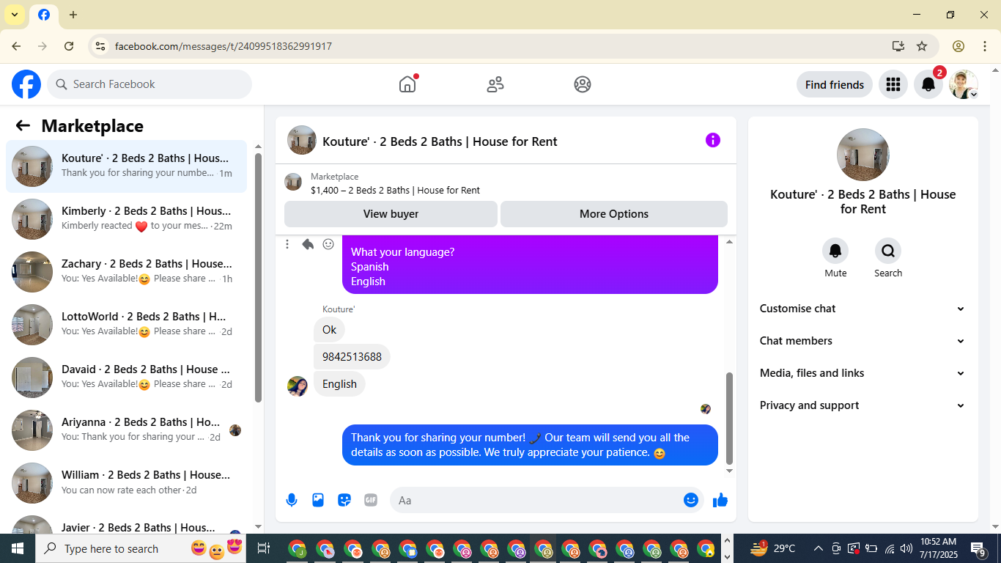Choose a GIF
1001x563 pixels.
click(x=371, y=500)
